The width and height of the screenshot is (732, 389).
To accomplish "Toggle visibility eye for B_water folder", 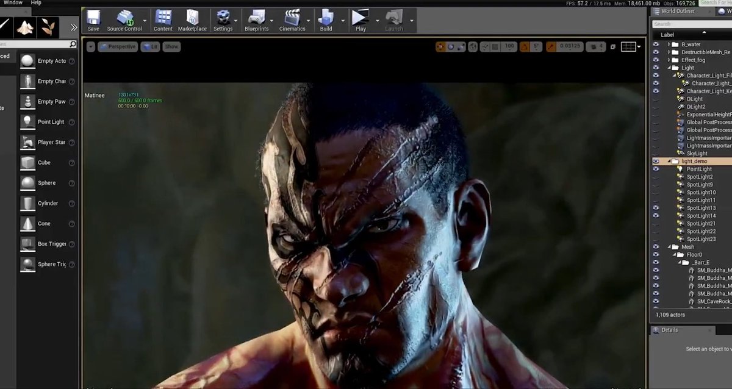I will tap(656, 45).
